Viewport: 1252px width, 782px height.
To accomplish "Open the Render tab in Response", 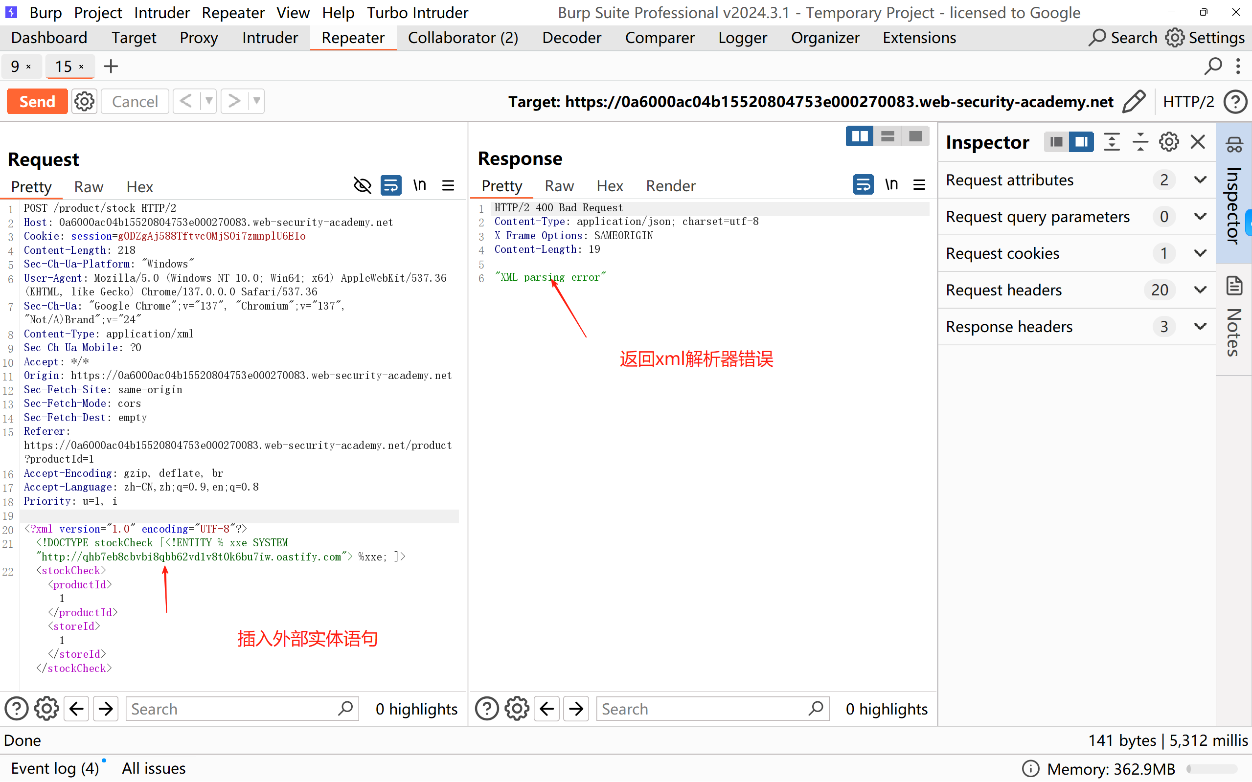I will (670, 186).
